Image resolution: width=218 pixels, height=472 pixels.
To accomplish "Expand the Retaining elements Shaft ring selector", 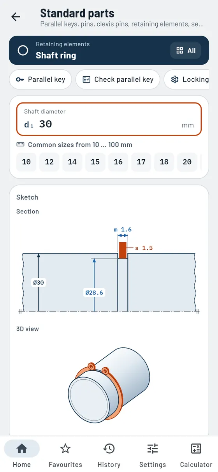I will [x=109, y=50].
